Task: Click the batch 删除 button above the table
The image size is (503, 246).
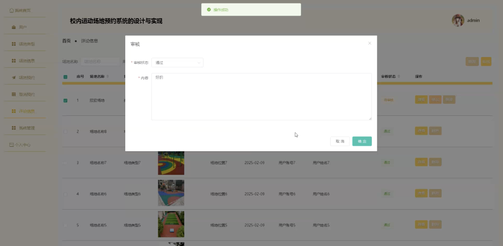Action: point(472,61)
